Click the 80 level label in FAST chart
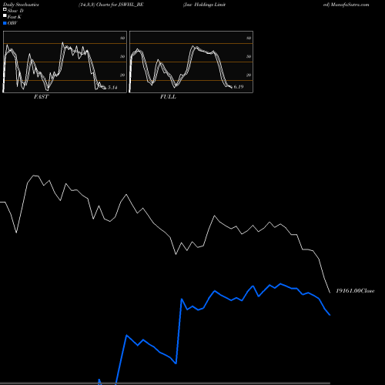385x385 pixels. (122, 38)
